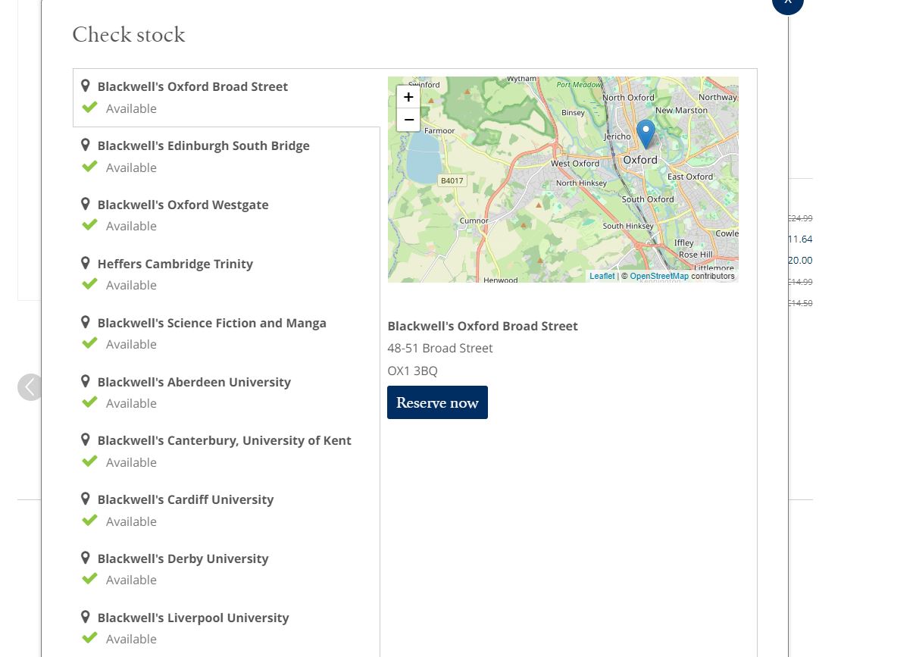916x657 pixels.
Task: Click the Reserve now button
Action: point(437,402)
